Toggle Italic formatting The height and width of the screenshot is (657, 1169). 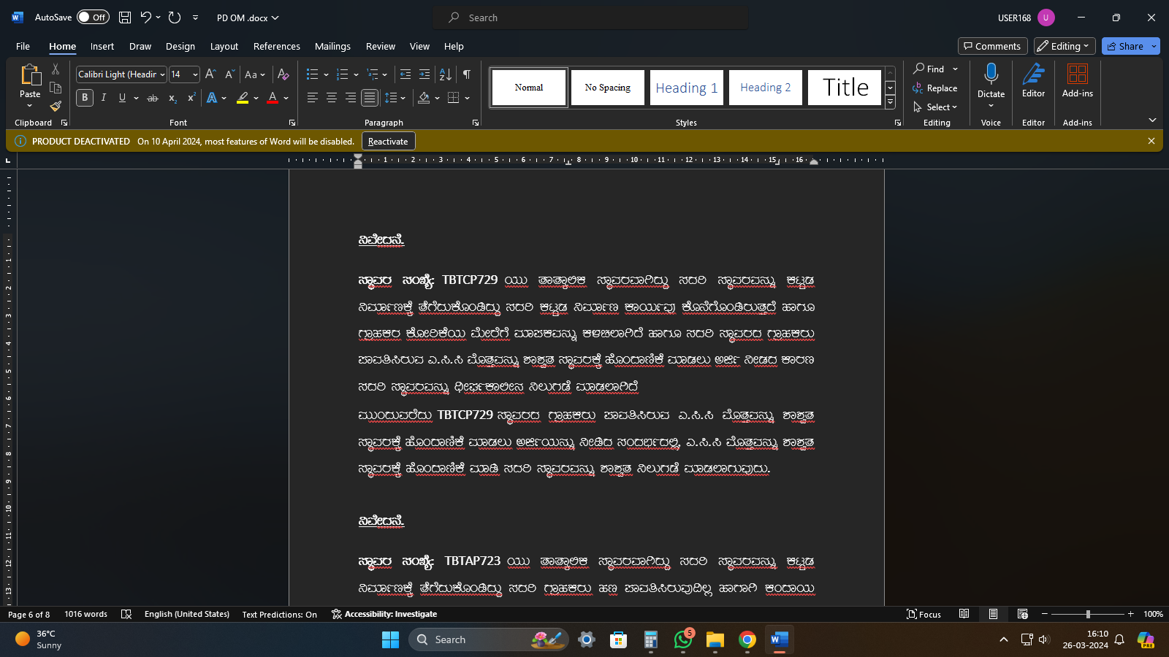pos(104,98)
